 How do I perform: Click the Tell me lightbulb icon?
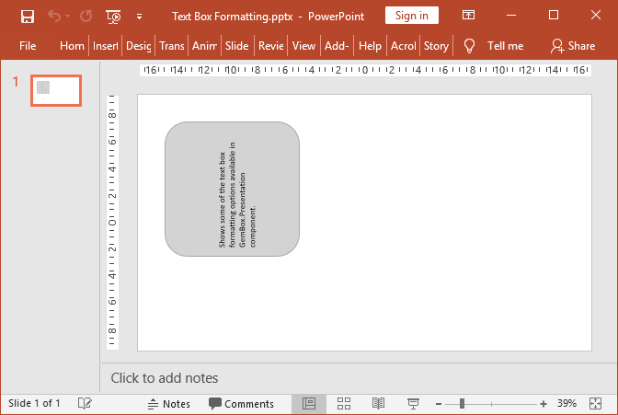pos(469,46)
